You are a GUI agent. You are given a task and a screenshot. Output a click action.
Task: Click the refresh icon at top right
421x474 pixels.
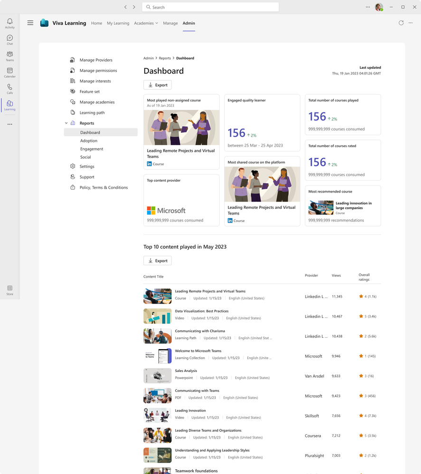point(401,23)
